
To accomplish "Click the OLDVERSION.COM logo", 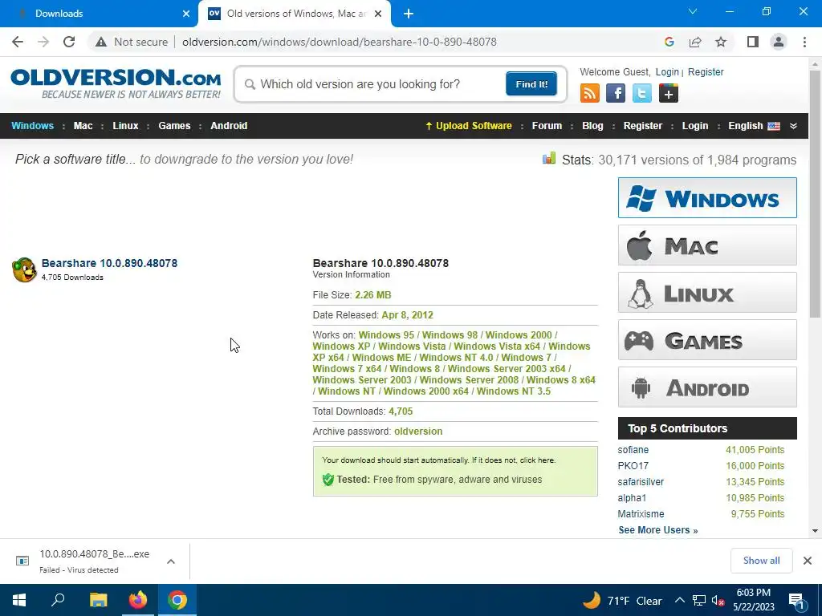I will (116, 83).
